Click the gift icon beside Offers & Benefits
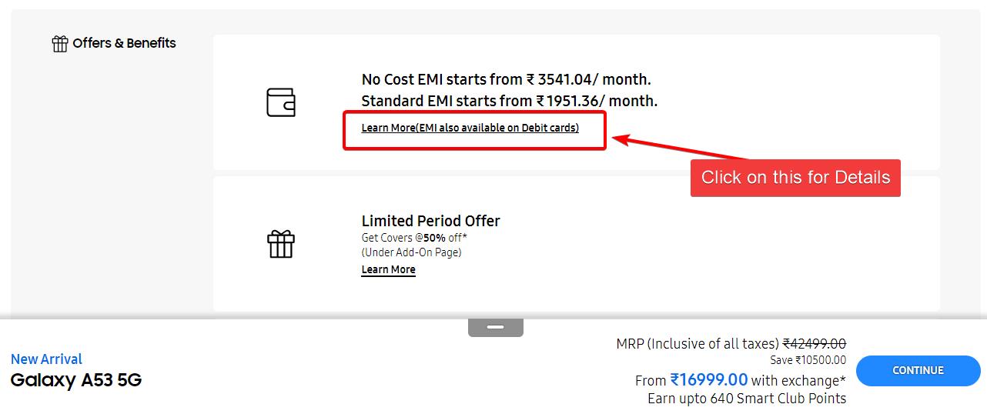Viewport: 987px width, 414px height. click(x=60, y=44)
